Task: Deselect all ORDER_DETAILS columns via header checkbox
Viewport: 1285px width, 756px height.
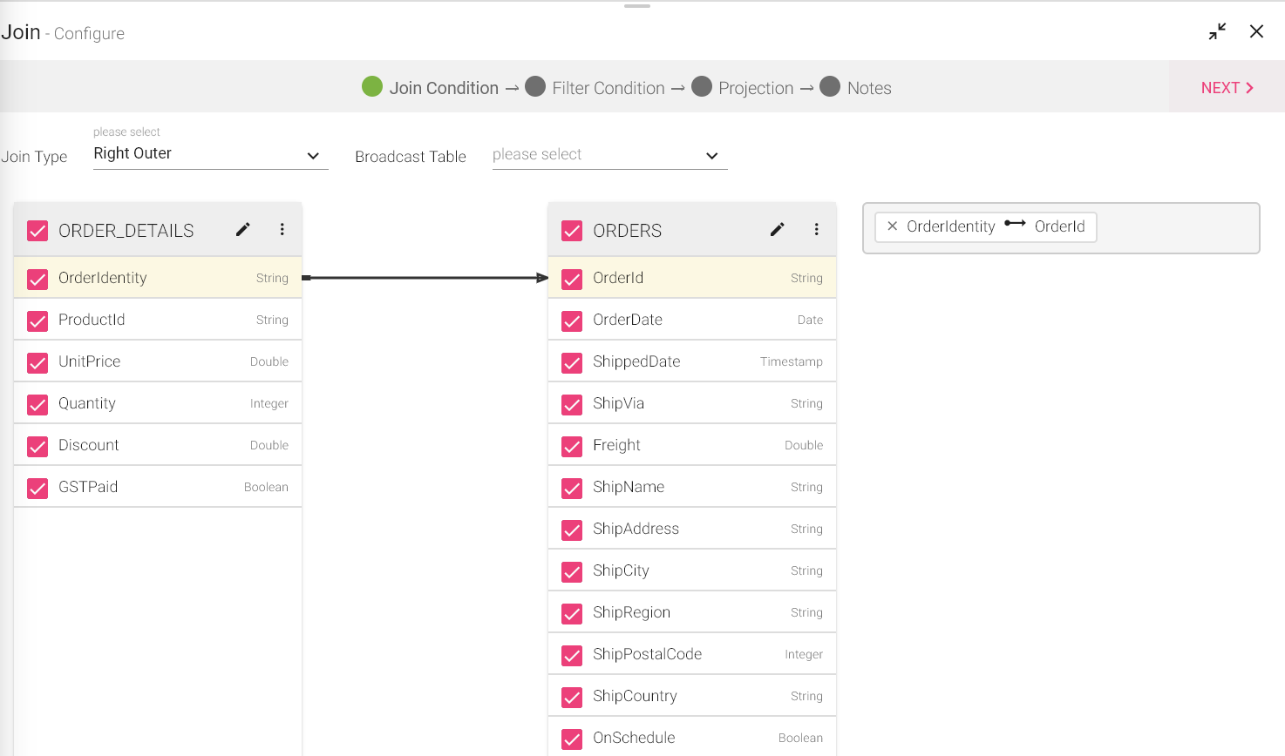Action: coord(37,231)
